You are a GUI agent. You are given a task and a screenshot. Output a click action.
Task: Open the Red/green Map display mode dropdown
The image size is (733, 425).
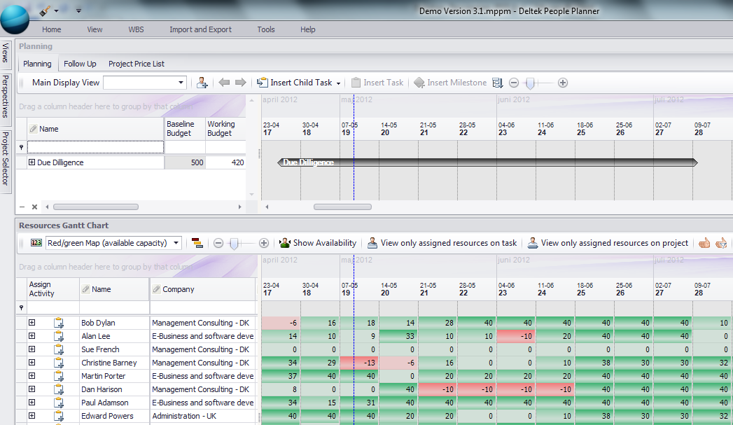pos(176,243)
